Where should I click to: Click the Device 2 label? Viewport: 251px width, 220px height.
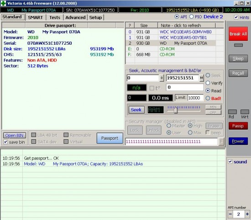213,16
